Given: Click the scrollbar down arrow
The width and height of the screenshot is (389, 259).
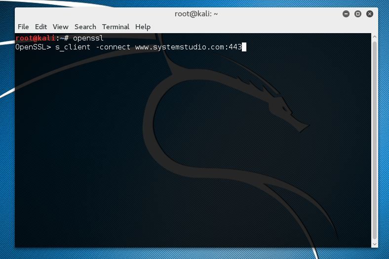Looking at the screenshot, I should pos(375,244).
